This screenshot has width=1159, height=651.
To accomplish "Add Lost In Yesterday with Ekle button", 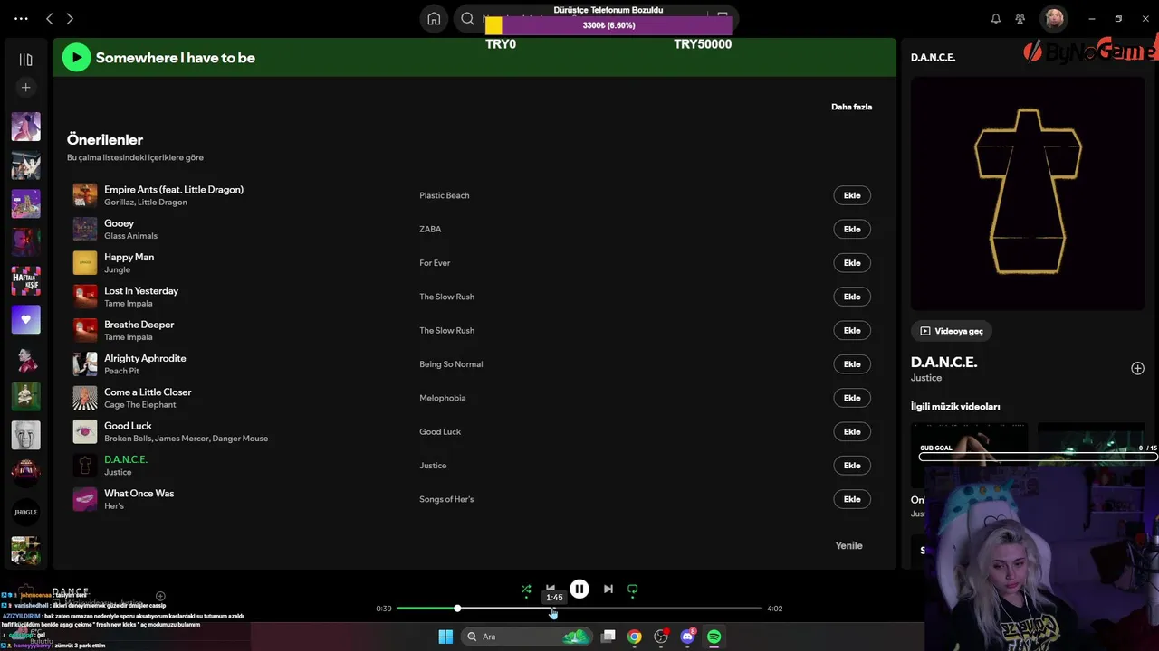I will point(852,297).
